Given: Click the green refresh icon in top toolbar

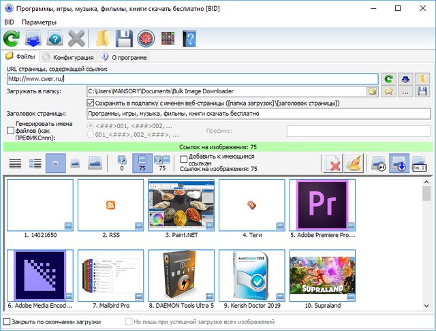Looking at the screenshot, I should (x=12, y=39).
